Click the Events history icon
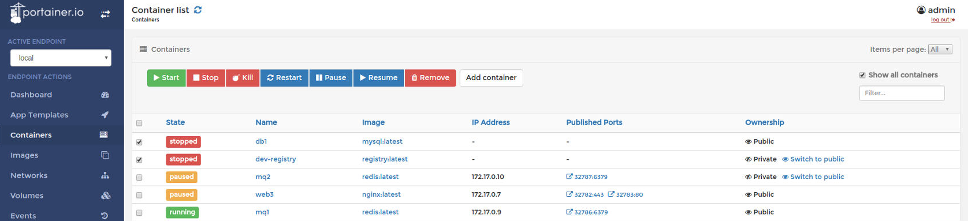The width and height of the screenshot is (968, 221). [x=105, y=216]
